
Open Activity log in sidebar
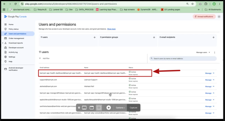pyautogui.click(x=13, y=52)
